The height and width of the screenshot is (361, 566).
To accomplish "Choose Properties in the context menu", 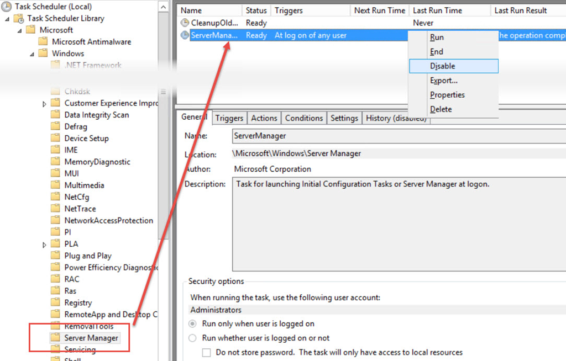I will pos(447,95).
